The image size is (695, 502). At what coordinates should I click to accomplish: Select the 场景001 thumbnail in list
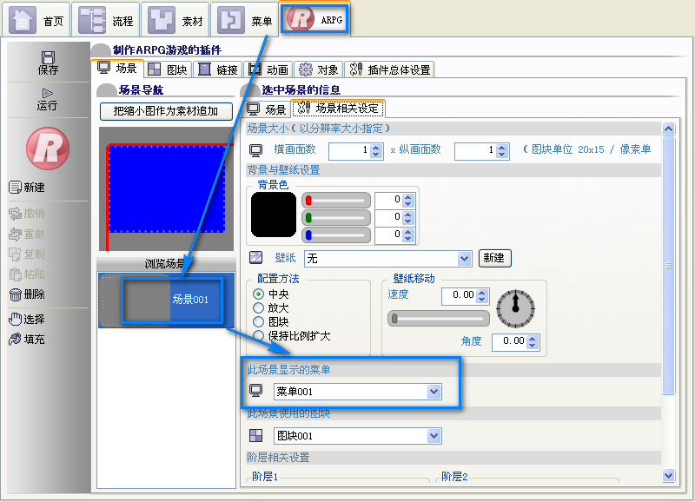[x=166, y=300]
